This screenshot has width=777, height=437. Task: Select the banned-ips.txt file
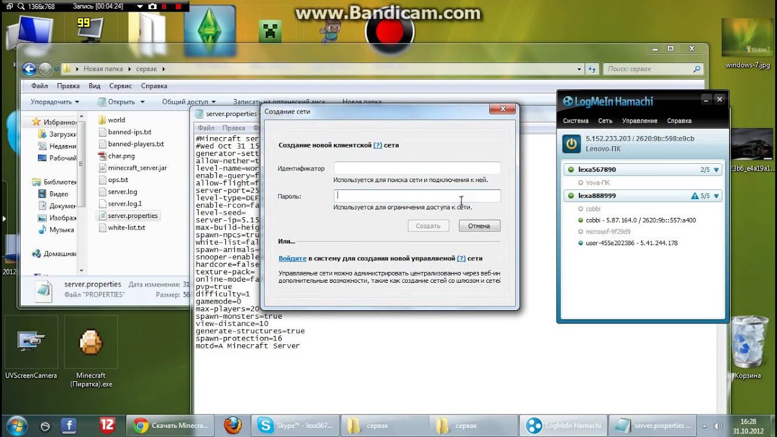pos(125,132)
